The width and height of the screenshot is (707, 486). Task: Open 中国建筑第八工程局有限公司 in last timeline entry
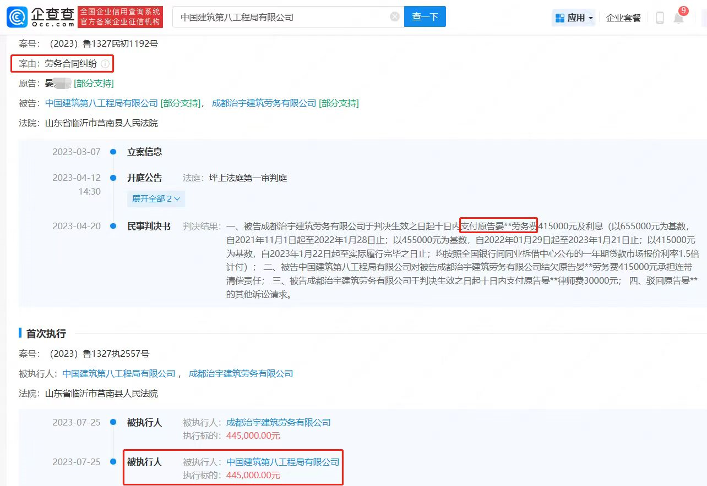pyautogui.click(x=282, y=462)
